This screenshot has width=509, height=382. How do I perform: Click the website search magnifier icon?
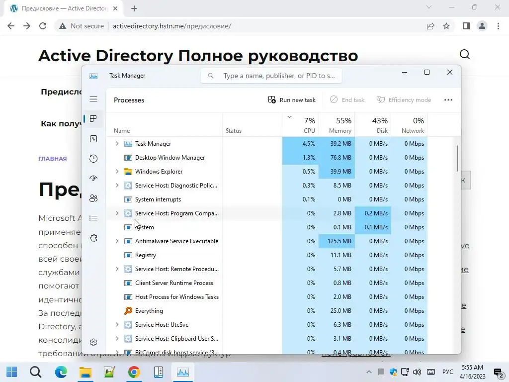[465, 54]
